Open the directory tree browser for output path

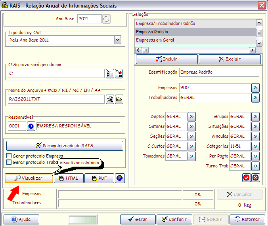pyautogui.click(x=110, y=74)
